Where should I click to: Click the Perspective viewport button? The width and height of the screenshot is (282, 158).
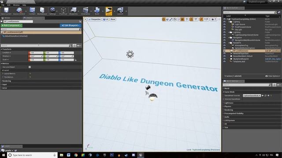95,19
